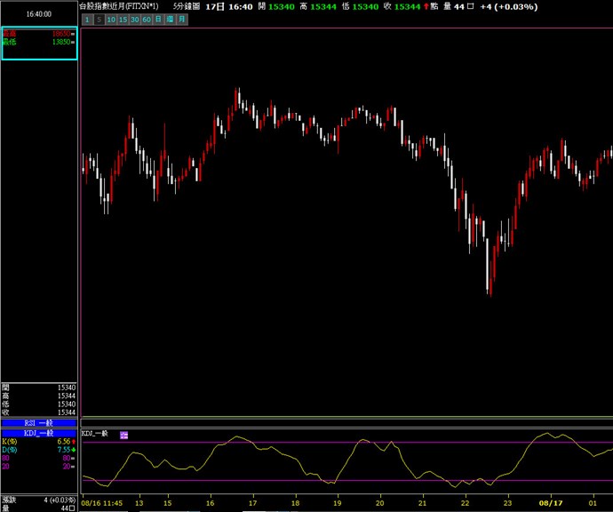Select the 1-minute timeframe button
The image size is (613, 512).
pyautogui.click(x=87, y=19)
